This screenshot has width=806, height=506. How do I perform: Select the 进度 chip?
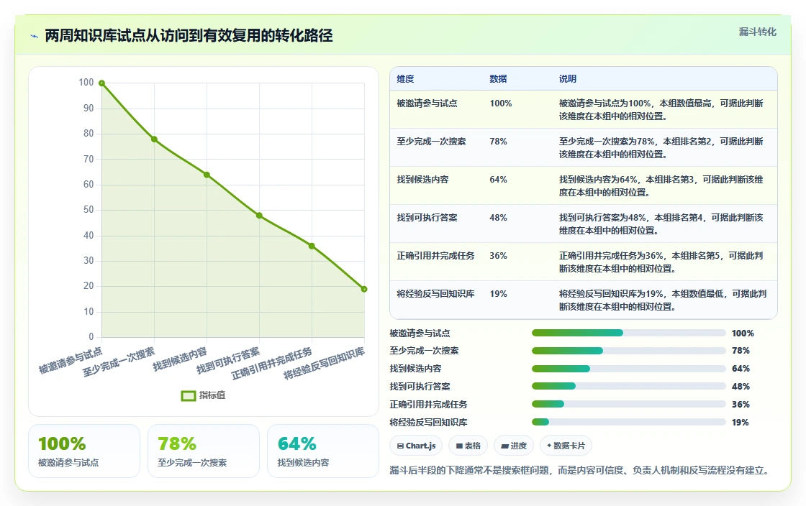tap(514, 446)
